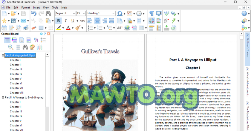Image resolution: width=251 pixels, height=131 pixels.
Task: Select Part I. A Voyage to Lilliput heading
Action: (20, 55)
